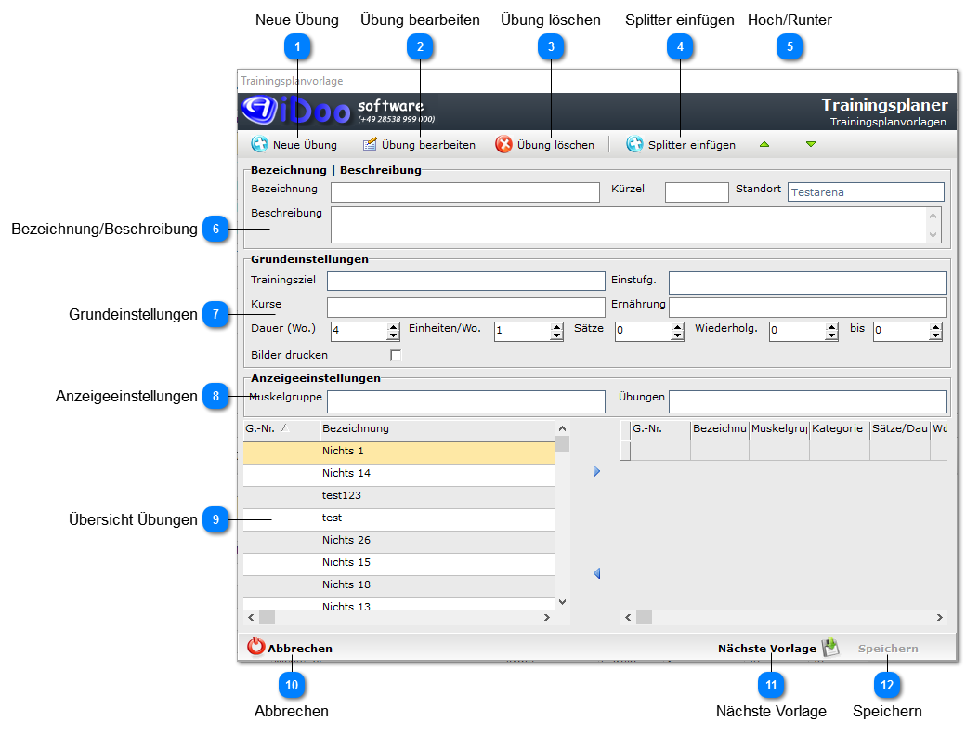Increase Einheiten/Wo. value

click(x=556, y=327)
